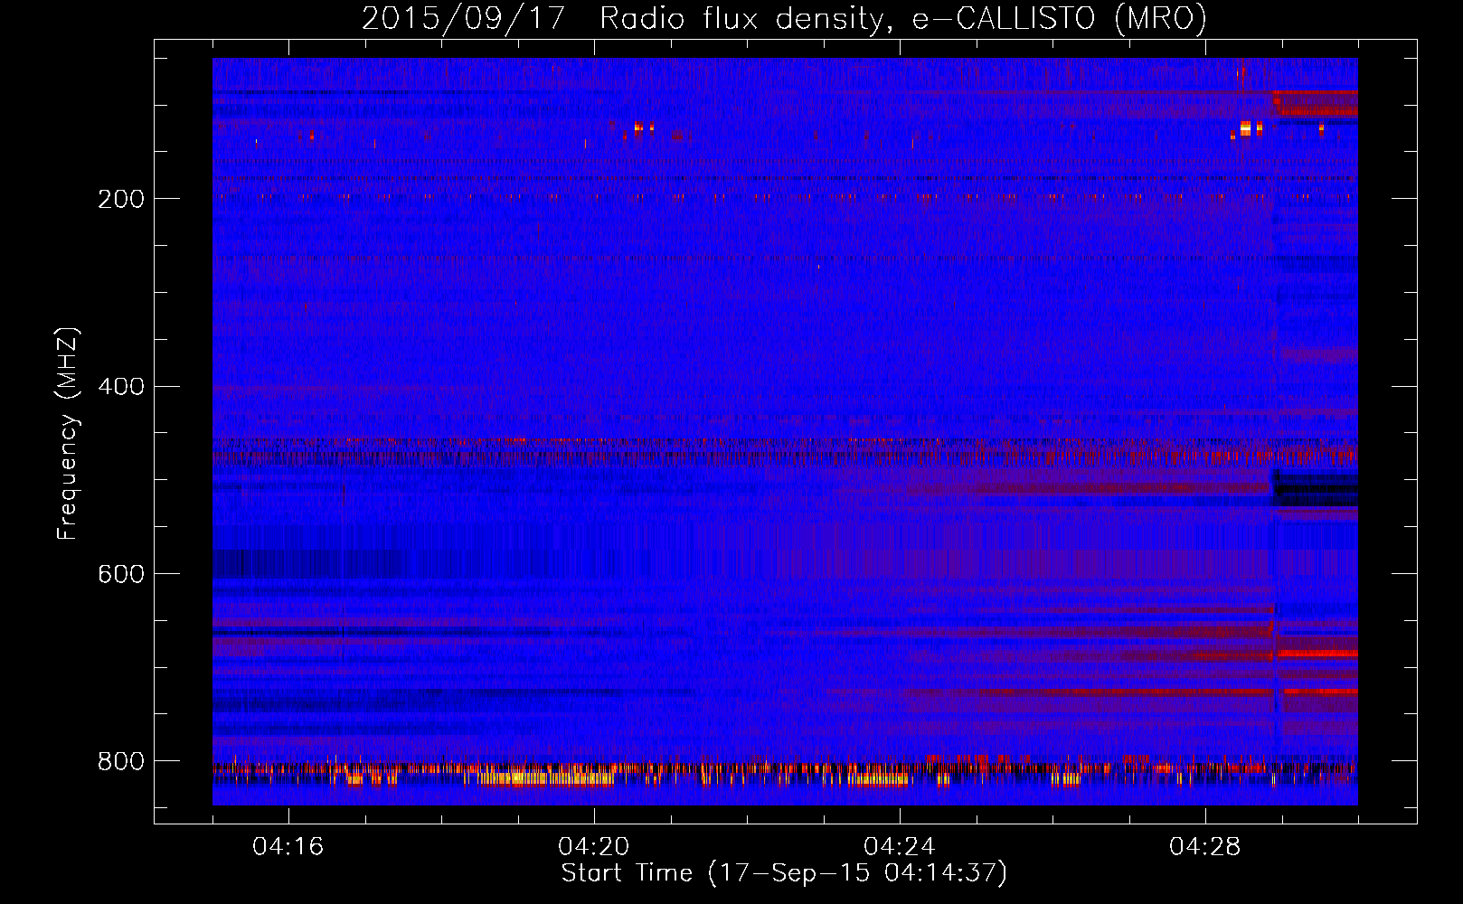The width and height of the screenshot is (1463, 904).
Task: Click the 800 frequency tick label
Action: pyautogui.click(x=121, y=761)
